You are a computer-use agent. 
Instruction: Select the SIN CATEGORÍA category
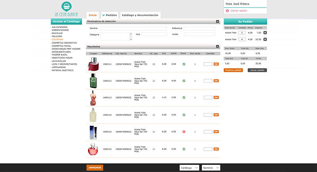pos(60,27)
